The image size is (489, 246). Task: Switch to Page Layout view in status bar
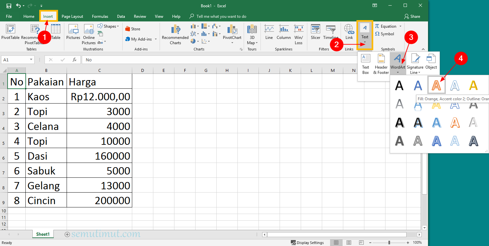349,243
